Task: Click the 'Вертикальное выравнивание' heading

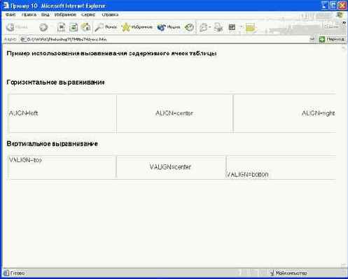Action: coord(53,144)
